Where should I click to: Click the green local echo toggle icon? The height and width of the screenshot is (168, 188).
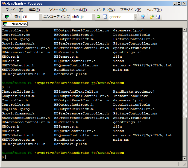pyautogui.click(x=99, y=17)
